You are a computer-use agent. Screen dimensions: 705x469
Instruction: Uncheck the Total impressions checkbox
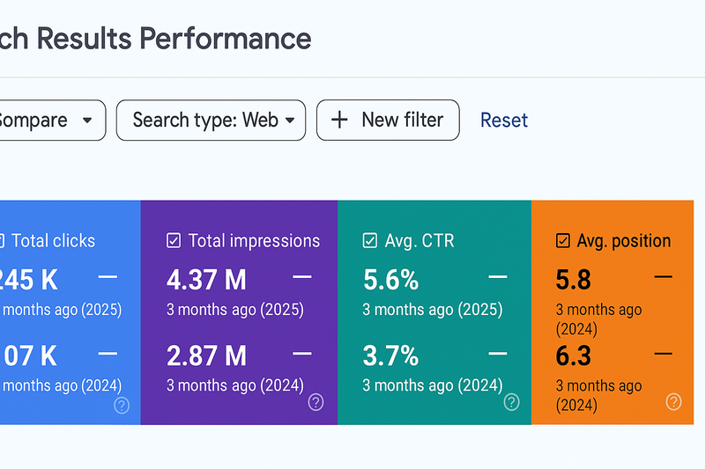[x=174, y=240]
